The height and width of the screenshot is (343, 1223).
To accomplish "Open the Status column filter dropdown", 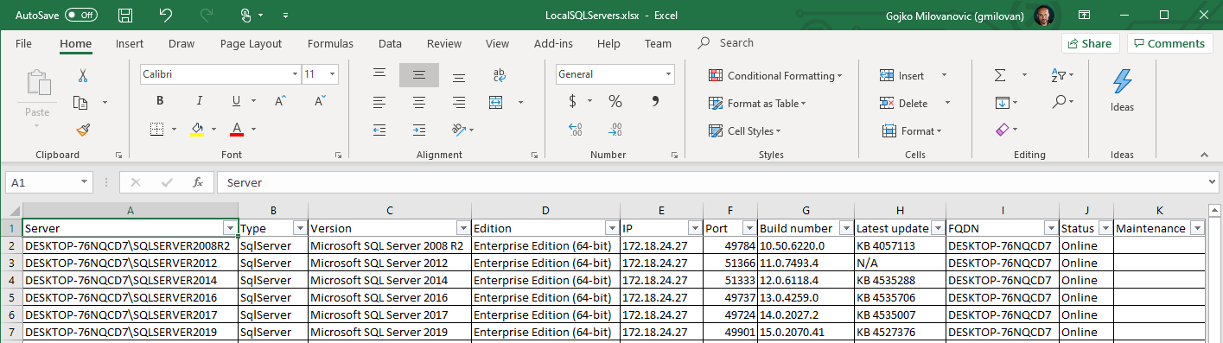I will [1105, 228].
